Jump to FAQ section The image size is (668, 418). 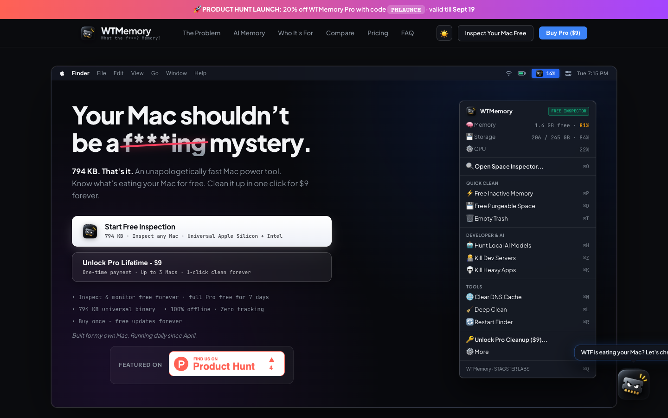pos(407,33)
